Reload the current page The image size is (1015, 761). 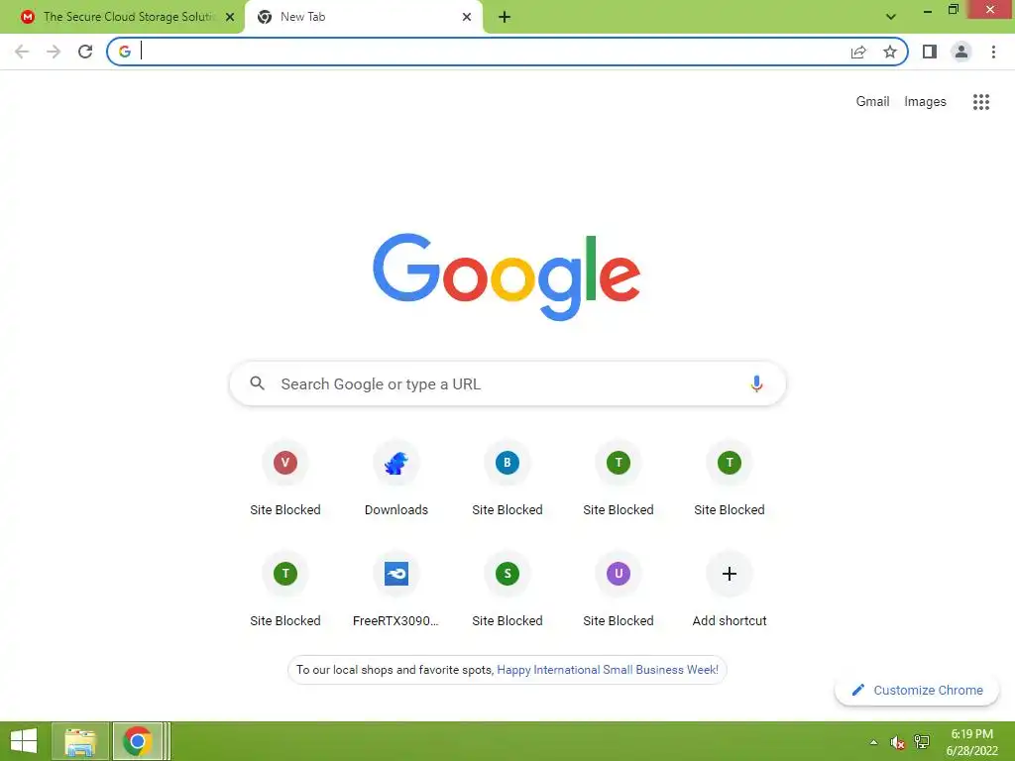tap(85, 52)
